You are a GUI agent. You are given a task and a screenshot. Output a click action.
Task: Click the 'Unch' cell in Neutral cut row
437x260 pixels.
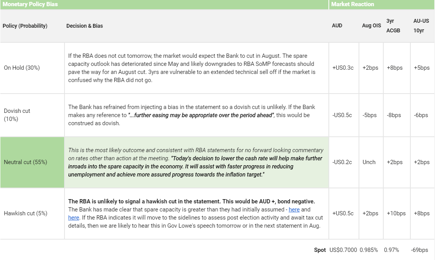coord(369,162)
